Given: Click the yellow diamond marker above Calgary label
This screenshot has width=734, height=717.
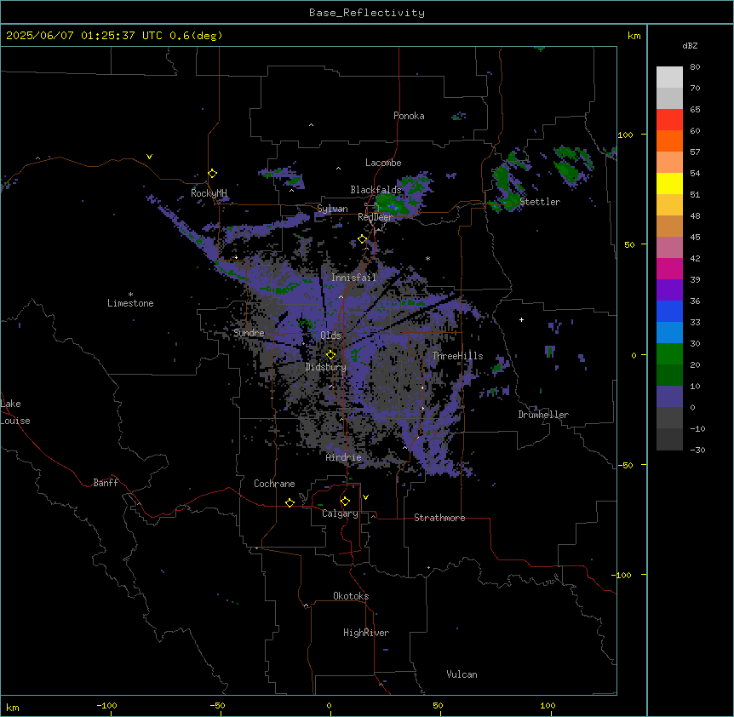Looking at the screenshot, I should (345, 502).
